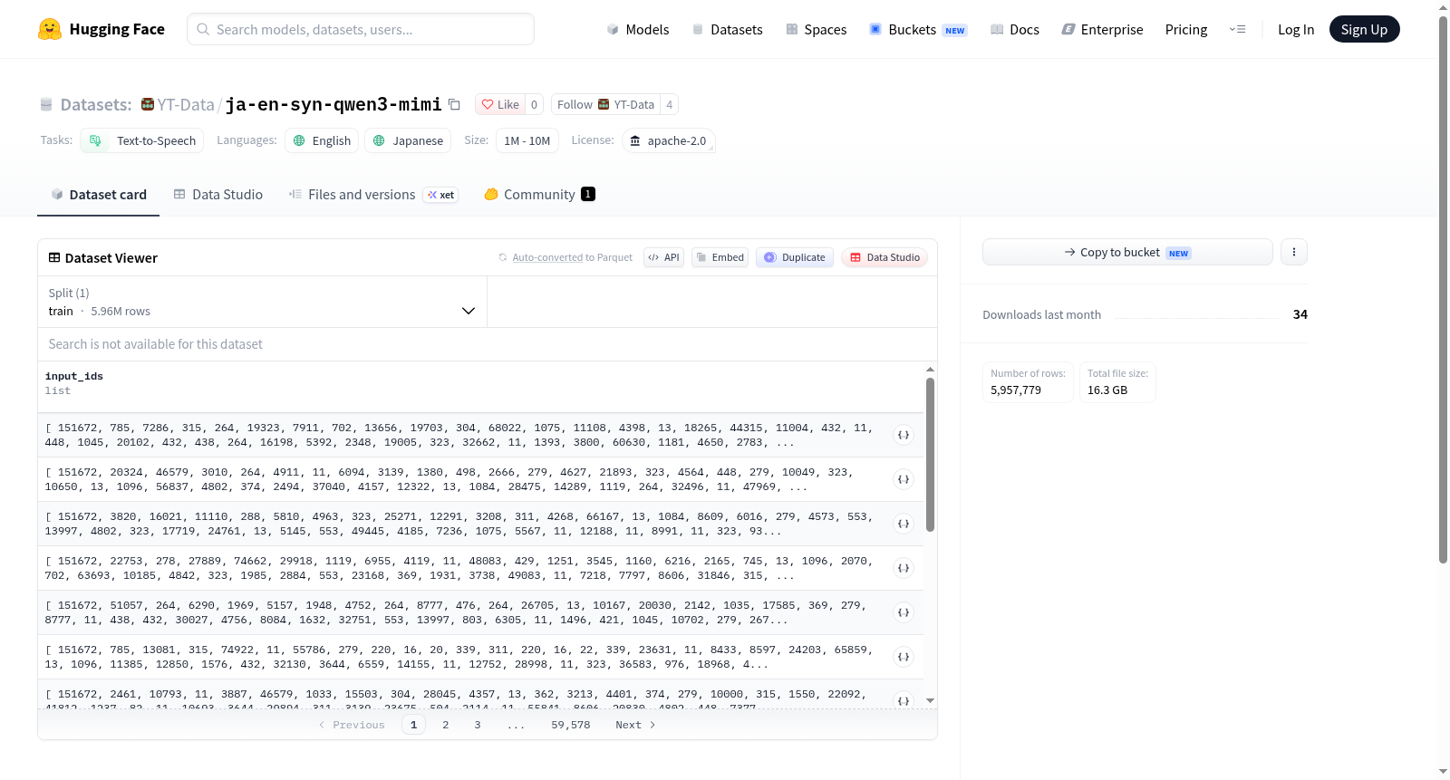
Task: Open the apache-2.0 license tag
Action: click(x=668, y=140)
